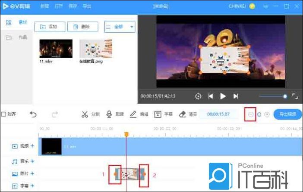303x192 pixels.
Task: Click the left orange handle of image clip
Action: [x=116, y=174]
